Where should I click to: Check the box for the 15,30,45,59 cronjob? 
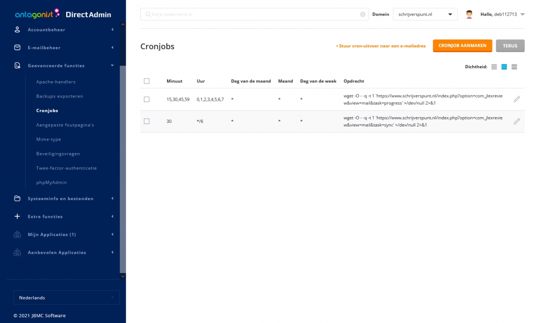click(x=147, y=99)
